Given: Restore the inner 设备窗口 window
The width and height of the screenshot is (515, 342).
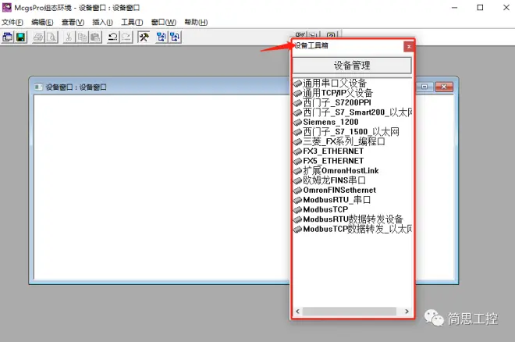Looking at the screenshot, I should tap(424, 87).
